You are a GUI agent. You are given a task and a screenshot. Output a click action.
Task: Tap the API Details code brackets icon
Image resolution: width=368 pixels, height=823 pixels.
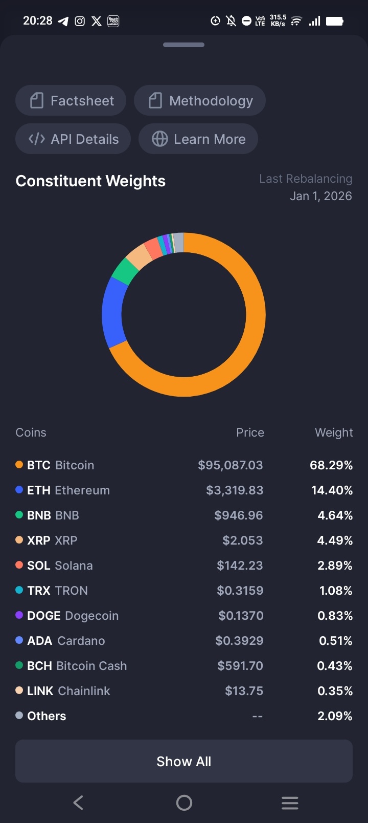coord(37,139)
